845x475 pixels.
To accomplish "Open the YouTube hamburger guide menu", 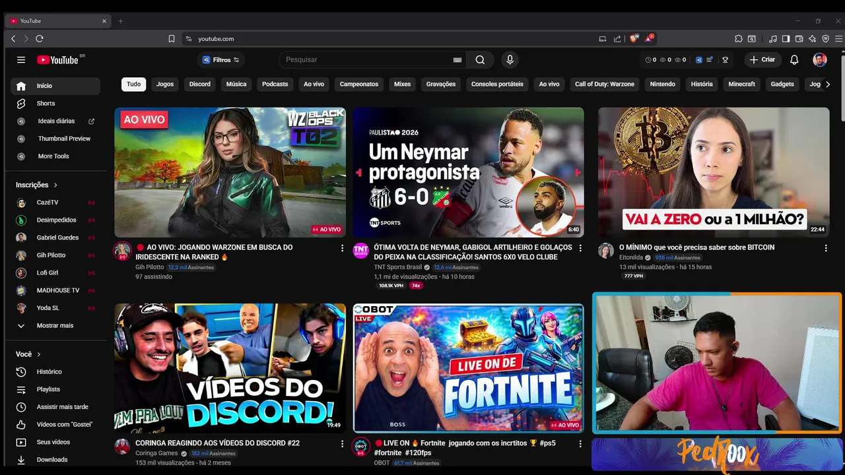I will click(x=21, y=60).
